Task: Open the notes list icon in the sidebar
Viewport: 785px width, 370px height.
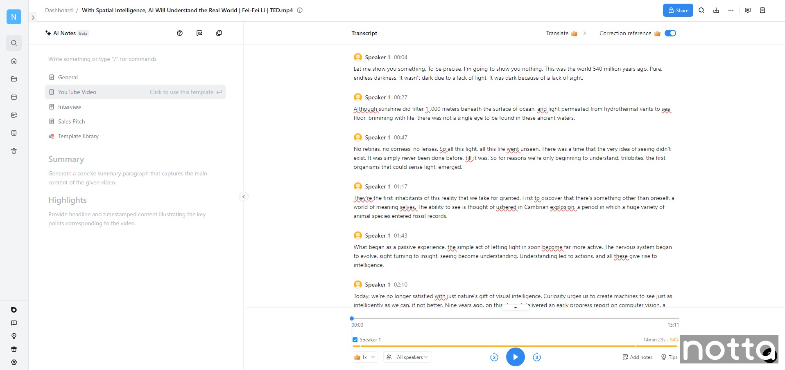Action: [x=14, y=133]
